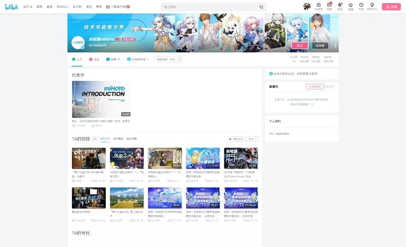Open the dark office 米哈游 video thumbnail

pyautogui.click(x=89, y=198)
